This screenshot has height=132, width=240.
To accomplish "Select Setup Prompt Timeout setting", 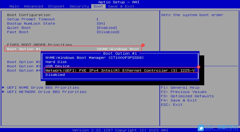I will [x=31, y=19].
